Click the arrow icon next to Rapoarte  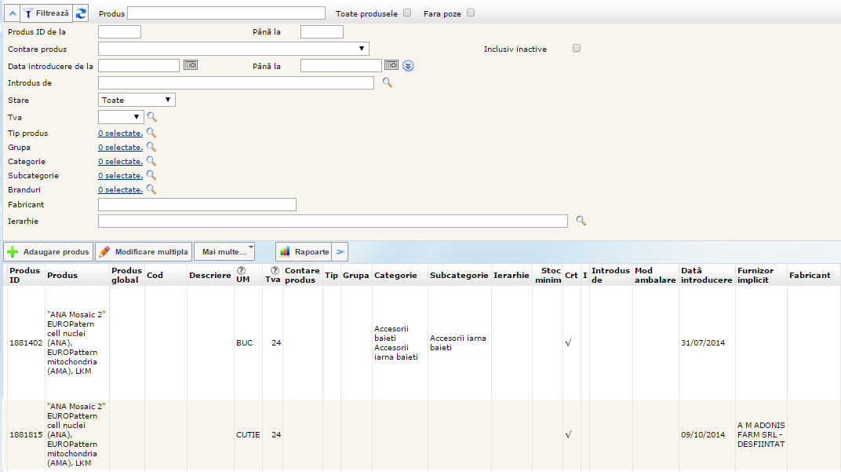(x=340, y=251)
